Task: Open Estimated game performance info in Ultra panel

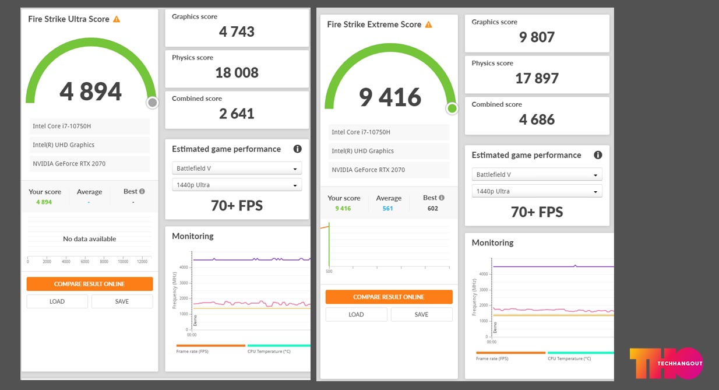Action: 298,149
